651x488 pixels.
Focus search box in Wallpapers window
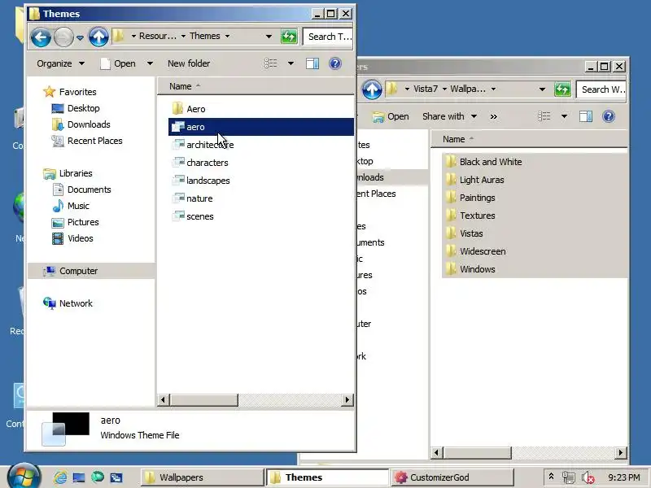click(x=601, y=89)
